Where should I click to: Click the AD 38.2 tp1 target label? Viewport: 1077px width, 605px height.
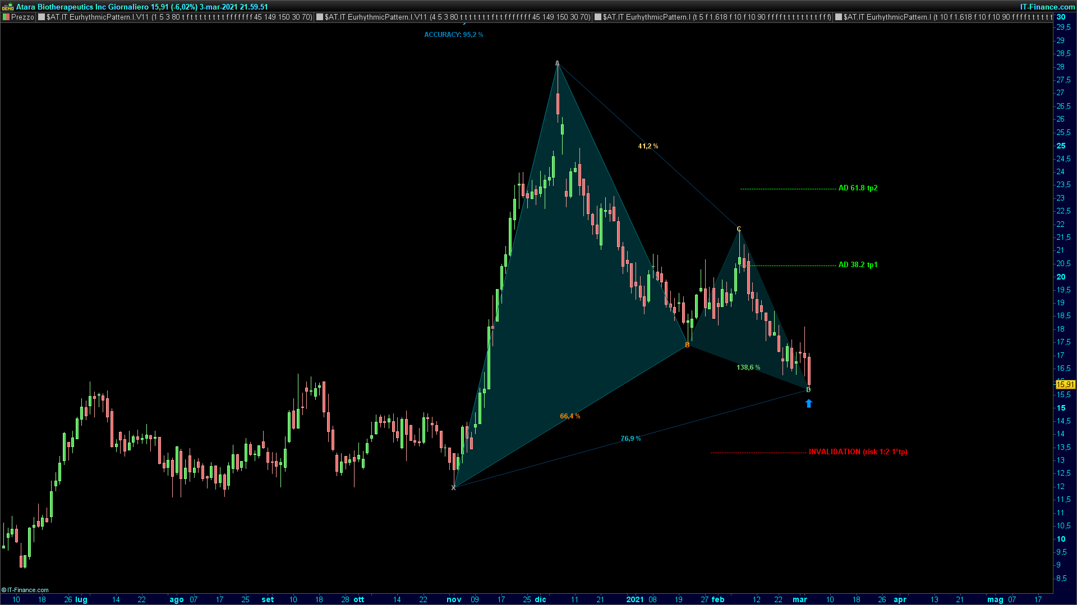click(x=858, y=265)
